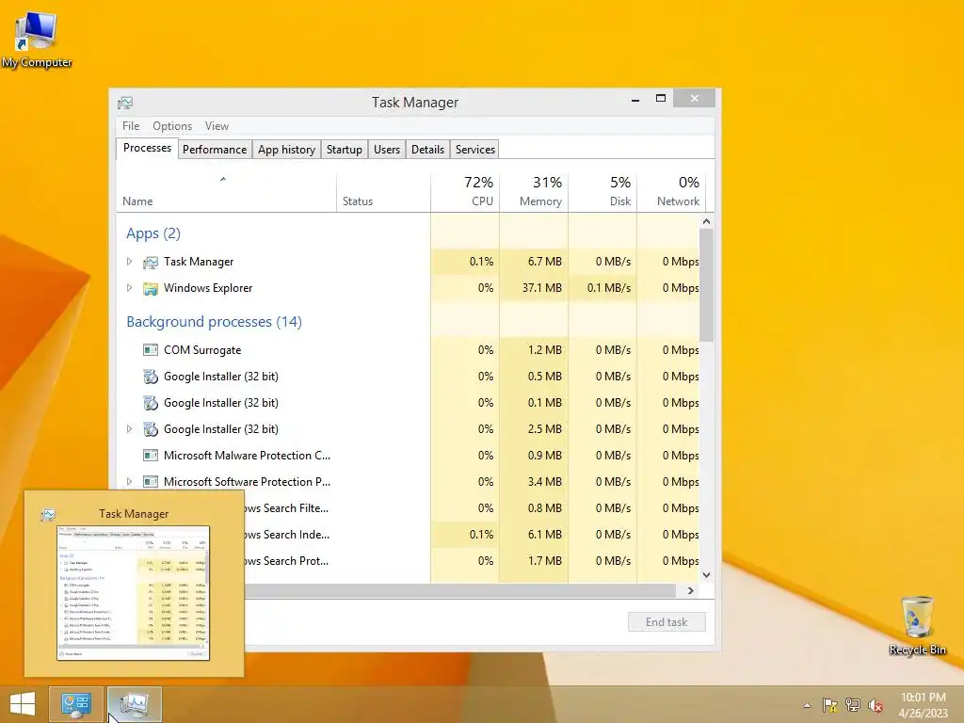Click the End task button

pos(667,622)
